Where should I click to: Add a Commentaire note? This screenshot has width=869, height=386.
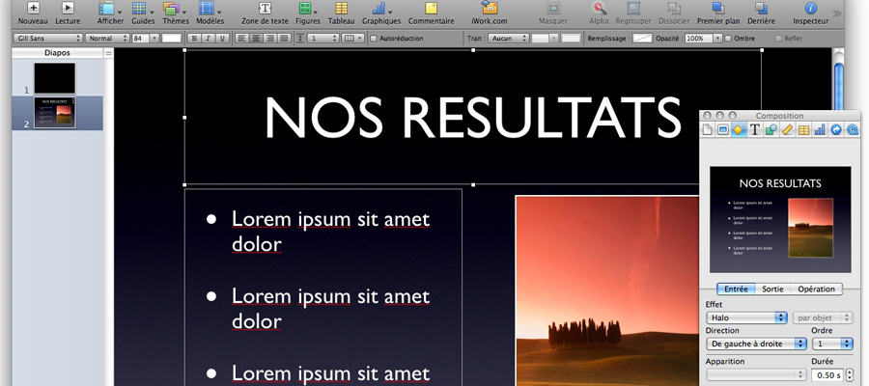point(432,14)
